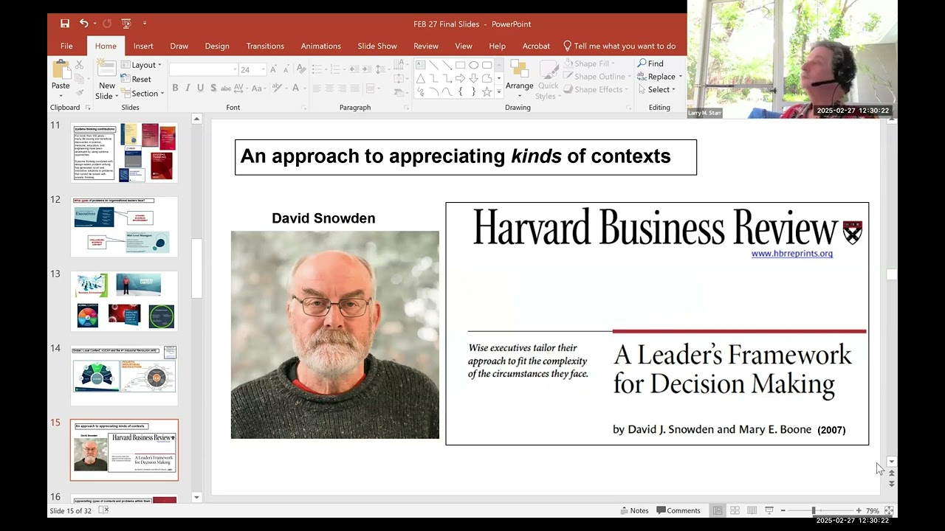This screenshot has height=531, width=945.
Task: Click the Replace button
Action: (x=660, y=77)
